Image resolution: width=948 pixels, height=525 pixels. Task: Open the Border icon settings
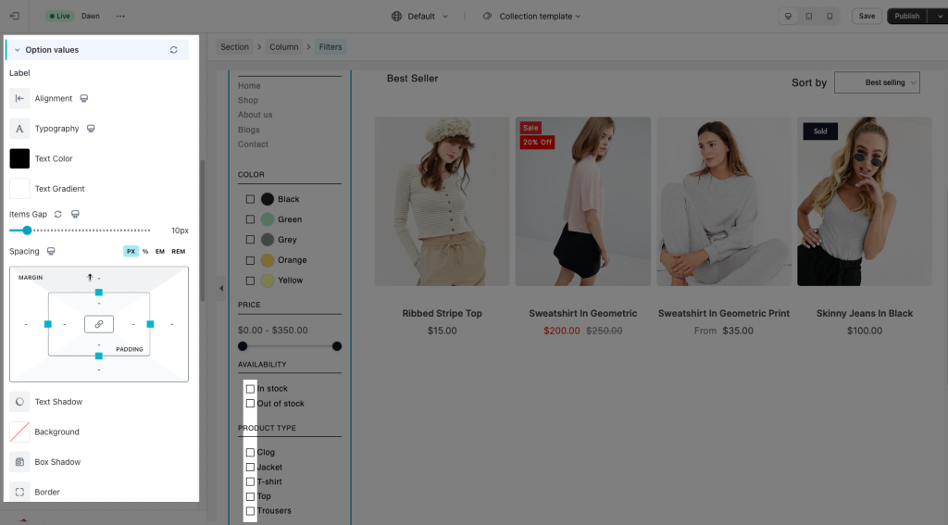coord(19,493)
